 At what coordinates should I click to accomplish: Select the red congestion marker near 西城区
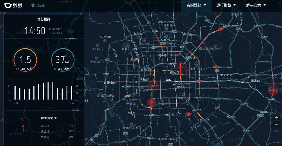(x=153, y=86)
